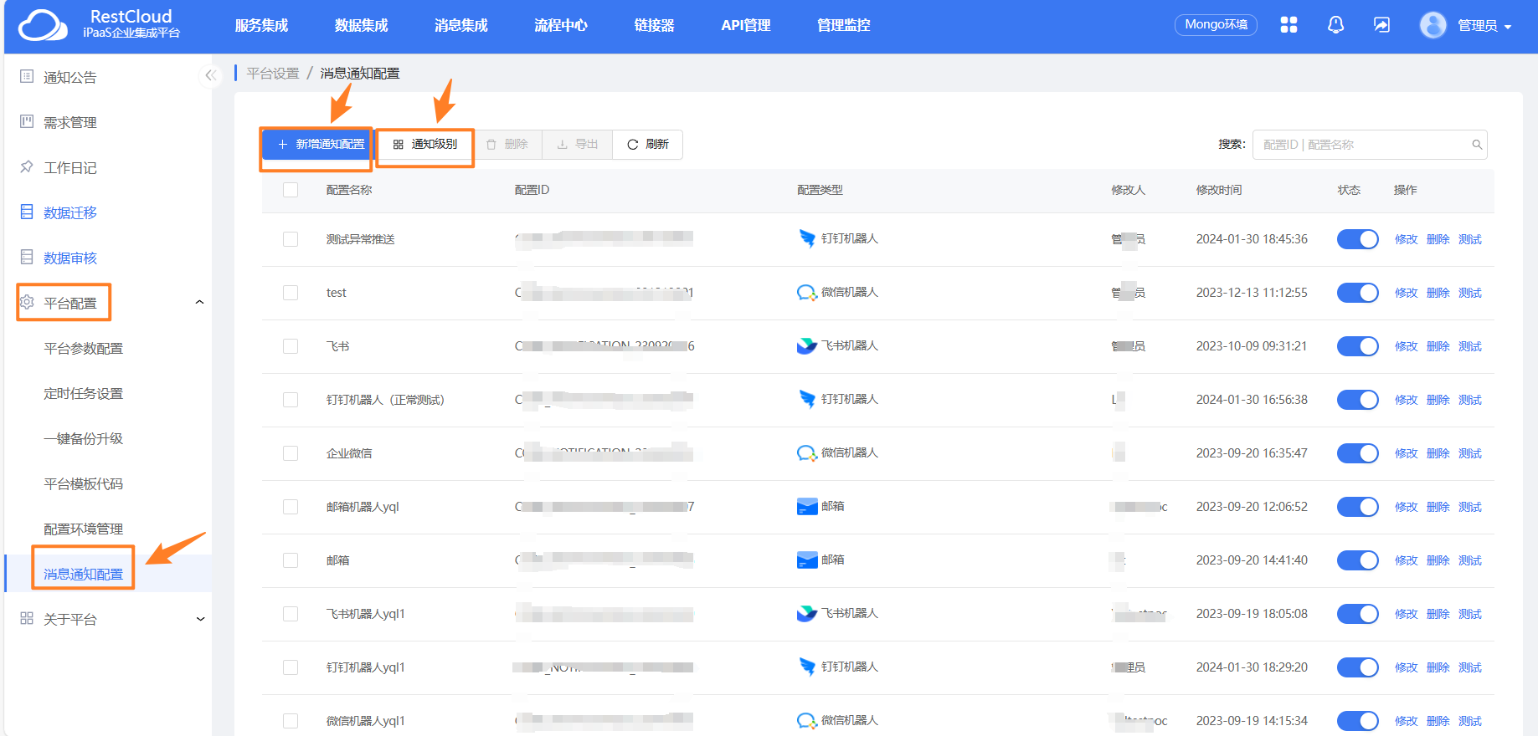1538x736 pixels.
Task: Click DingTalk robot icon in 测试异常推送 row
Action: [807, 238]
